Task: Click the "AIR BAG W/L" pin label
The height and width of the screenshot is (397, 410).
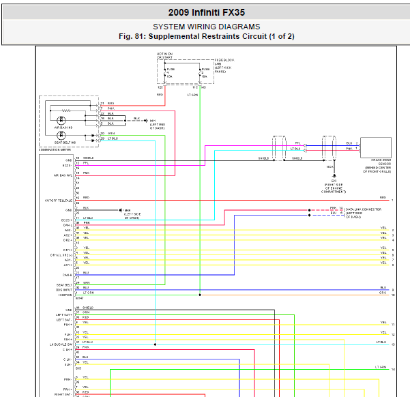Action: point(63,175)
